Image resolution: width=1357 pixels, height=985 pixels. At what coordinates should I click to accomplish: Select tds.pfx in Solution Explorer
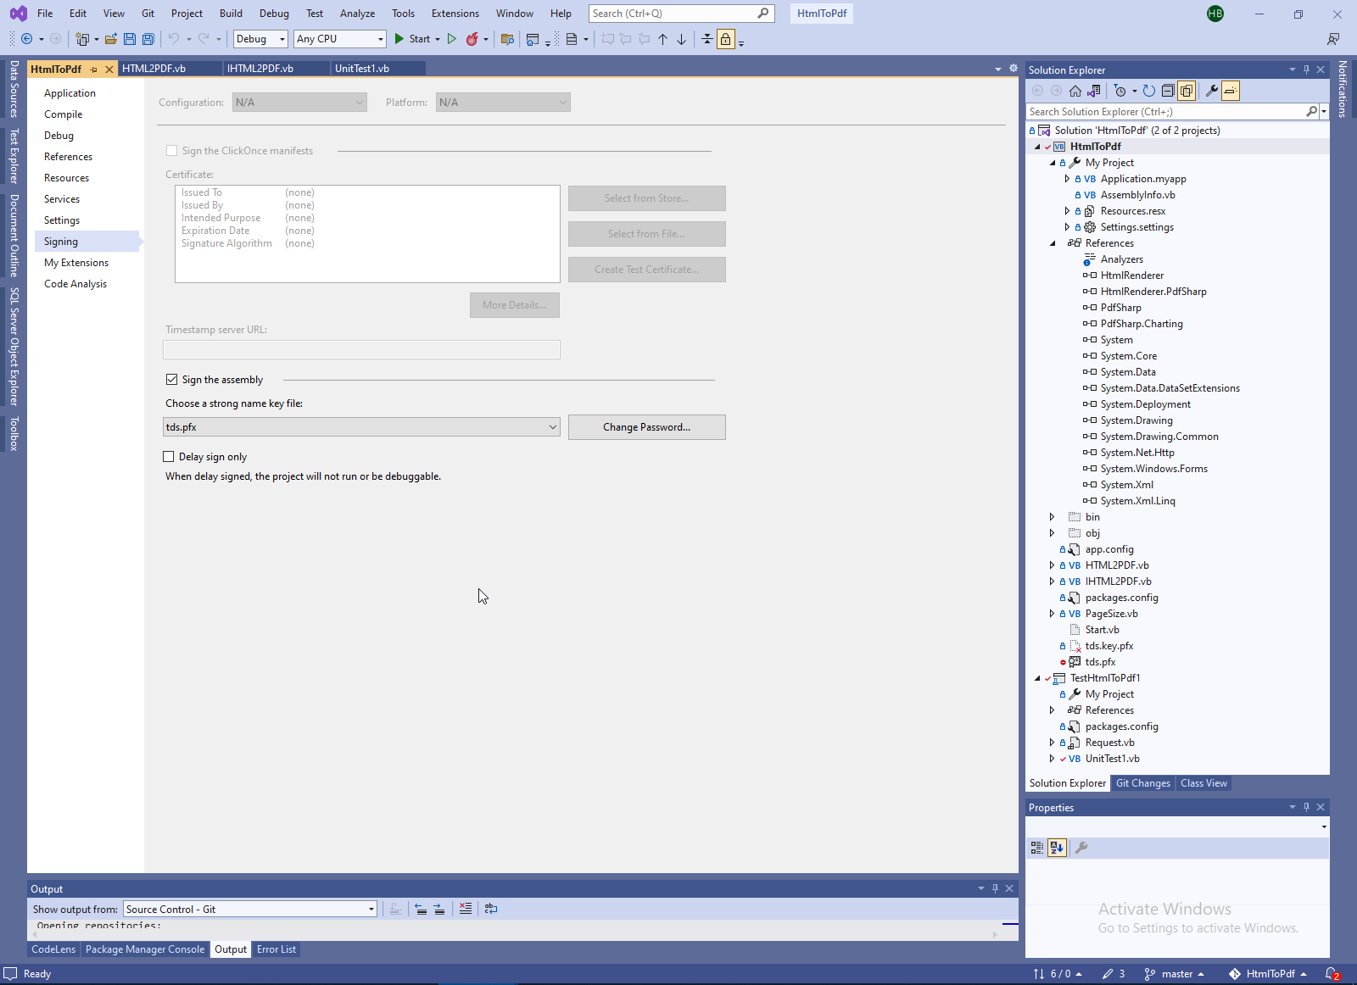(x=1100, y=662)
